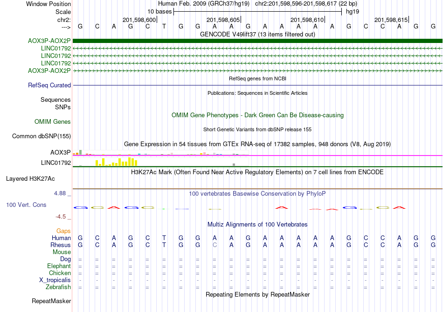
Task: Click the RepeatMasker track label
Action: click(x=51, y=301)
